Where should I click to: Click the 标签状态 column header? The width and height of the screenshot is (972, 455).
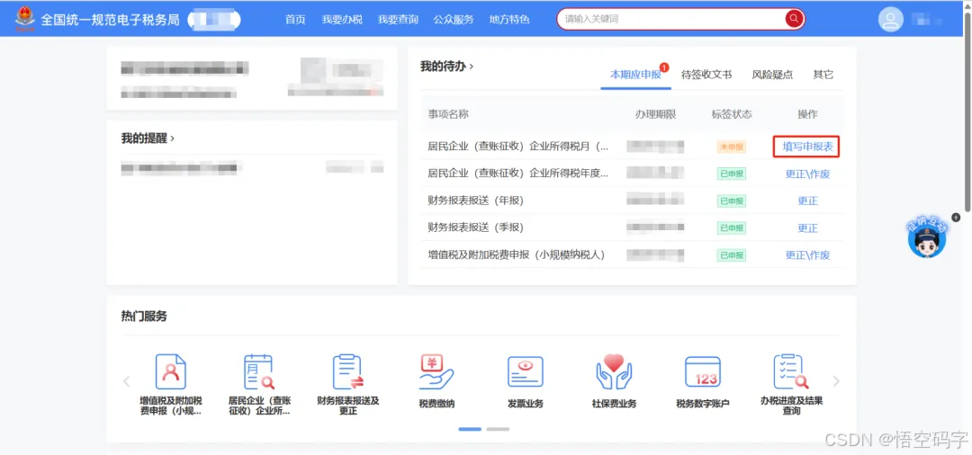click(x=732, y=114)
